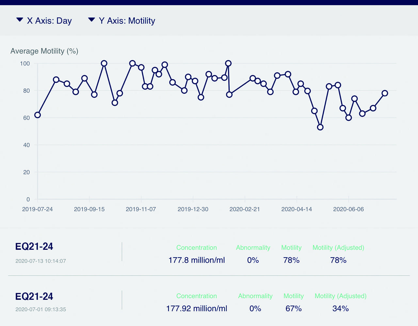This screenshot has width=418, height=326.
Task: Click the 100 y-axis tick label
Action: click(x=25, y=64)
